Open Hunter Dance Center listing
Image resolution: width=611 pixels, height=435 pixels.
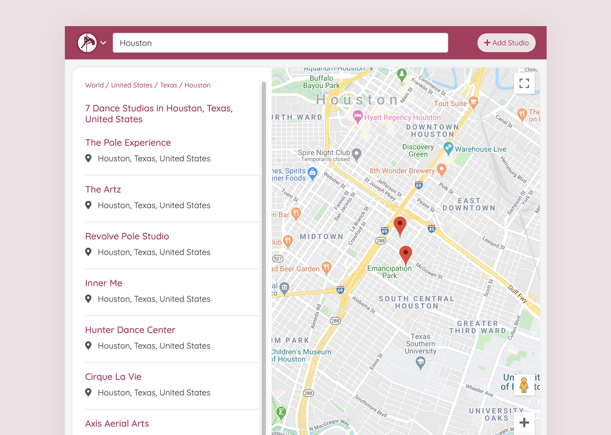[x=130, y=330]
